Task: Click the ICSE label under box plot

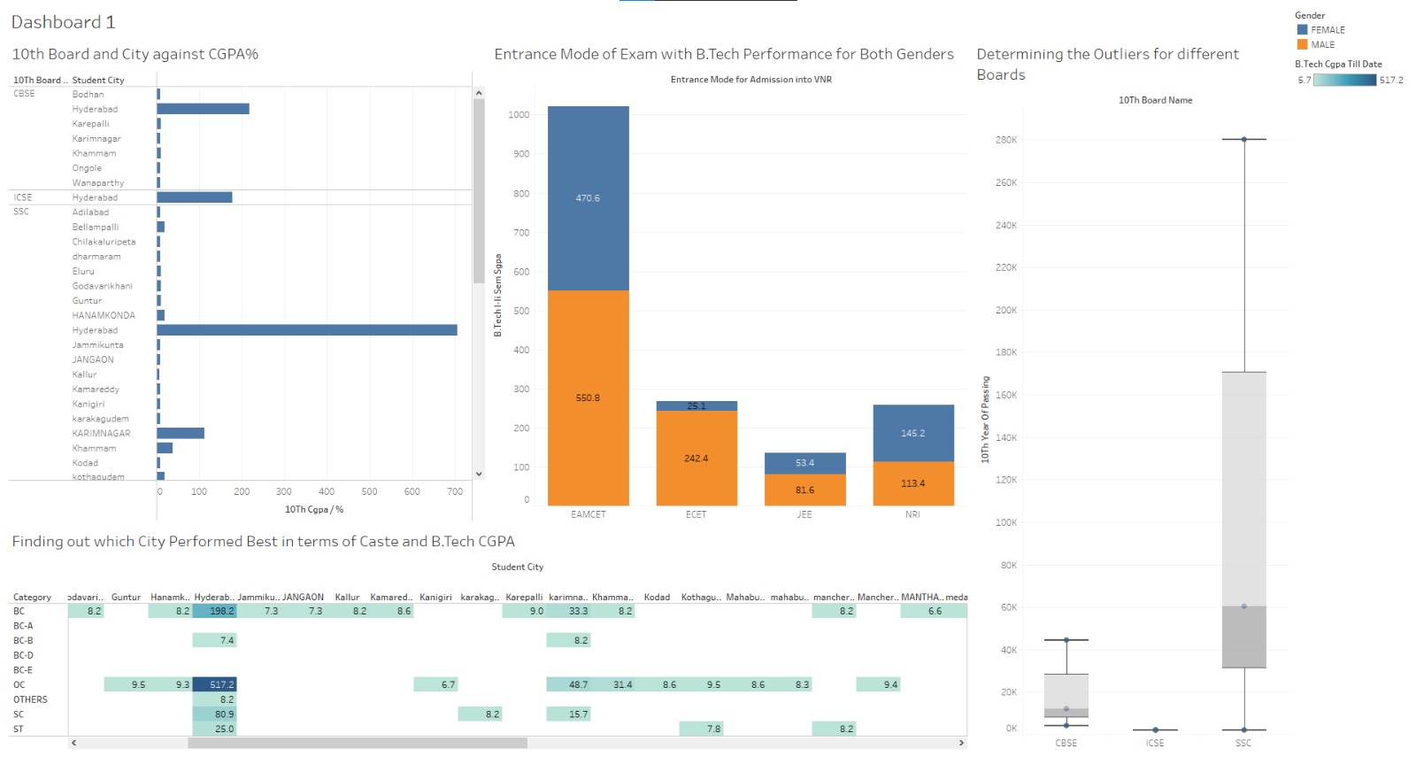Action: [x=1155, y=743]
